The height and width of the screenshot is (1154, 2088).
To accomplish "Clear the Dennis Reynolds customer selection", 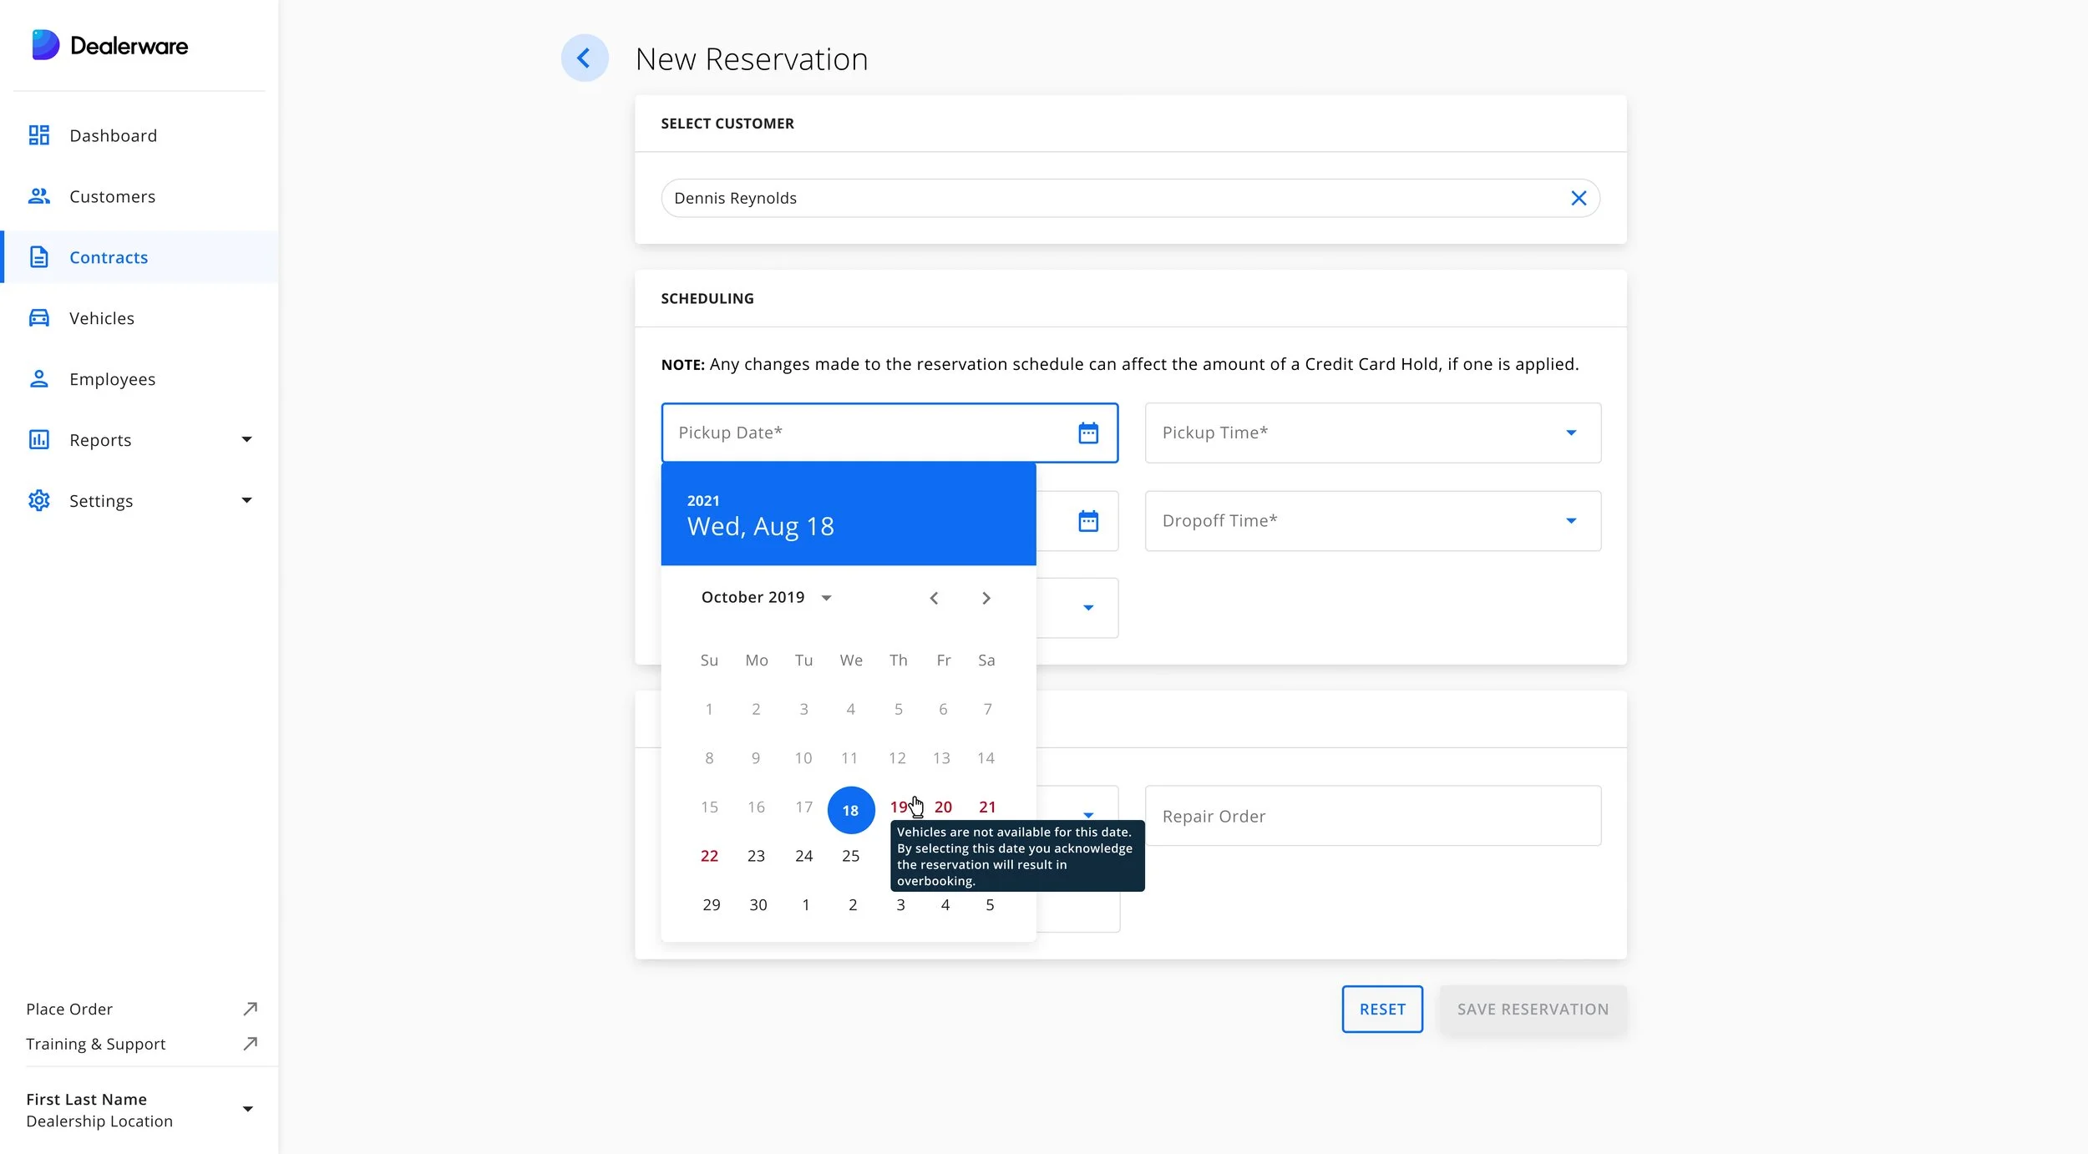I will click(x=1578, y=198).
